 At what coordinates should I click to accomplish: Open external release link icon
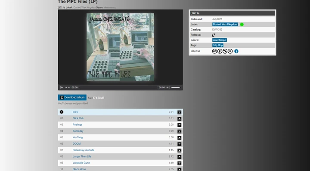pyautogui.click(x=214, y=35)
